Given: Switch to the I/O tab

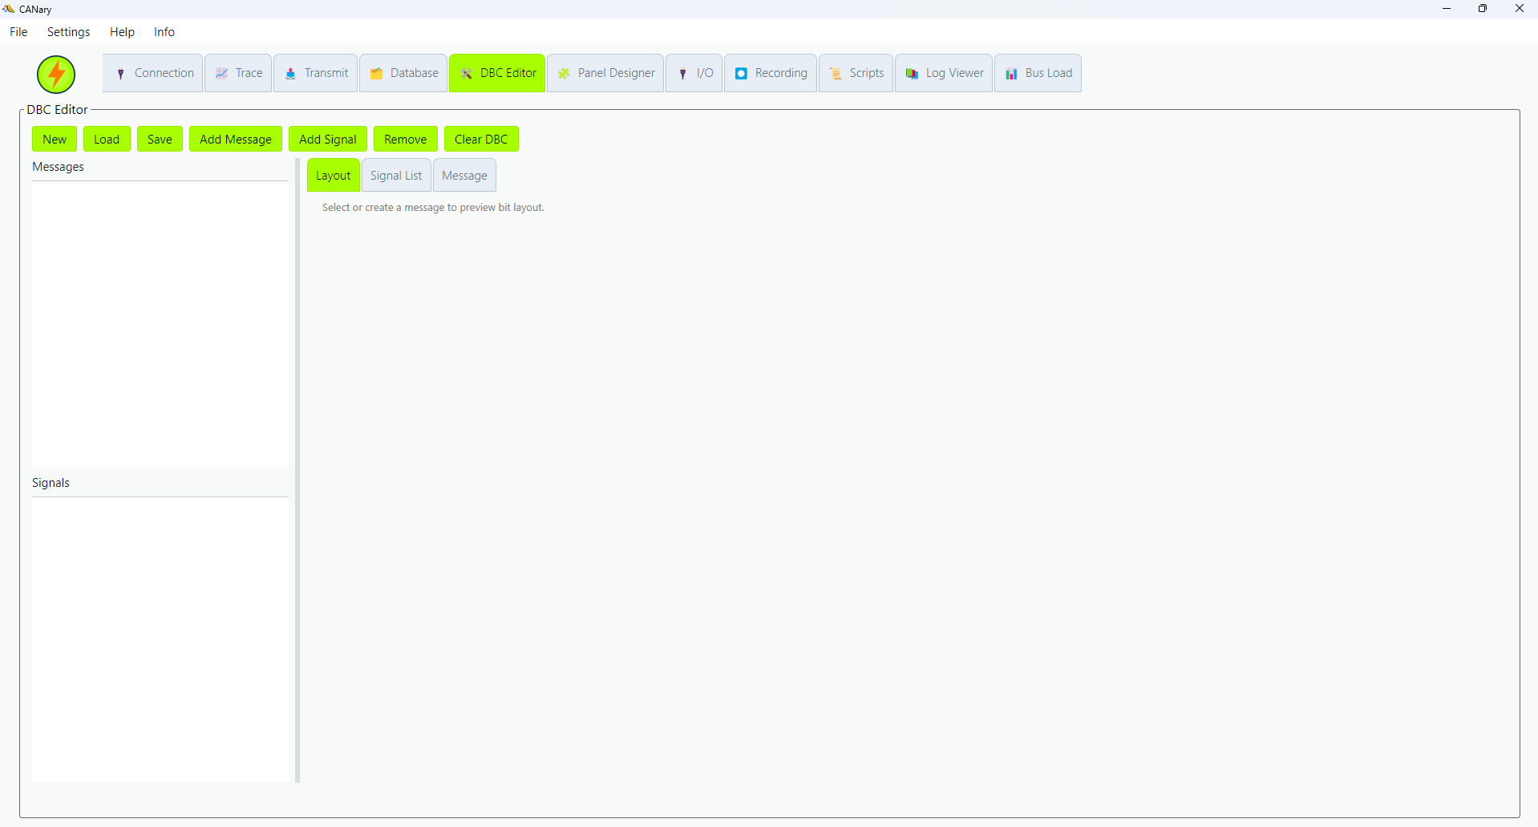Looking at the screenshot, I should [694, 73].
